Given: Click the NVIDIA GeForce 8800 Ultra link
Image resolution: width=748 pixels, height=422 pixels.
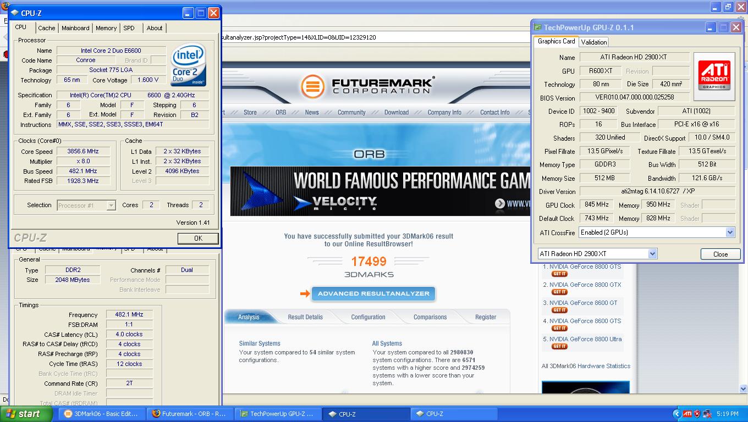Looking at the screenshot, I should tap(585, 339).
